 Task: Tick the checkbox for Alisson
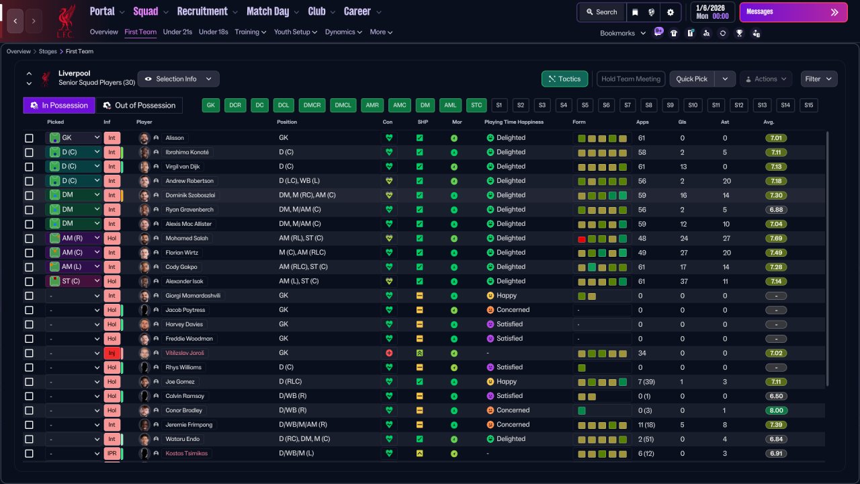(x=29, y=138)
